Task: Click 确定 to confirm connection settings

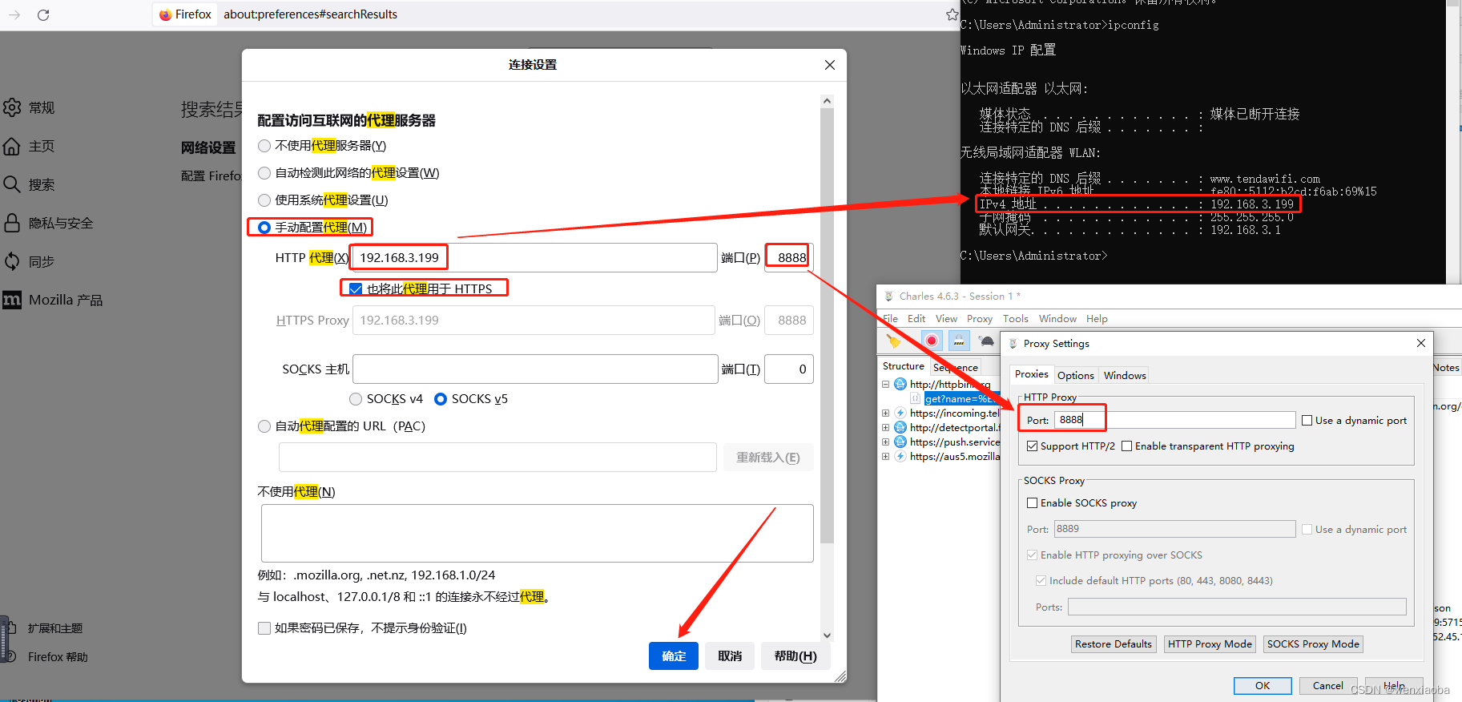Action: (x=674, y=656)
